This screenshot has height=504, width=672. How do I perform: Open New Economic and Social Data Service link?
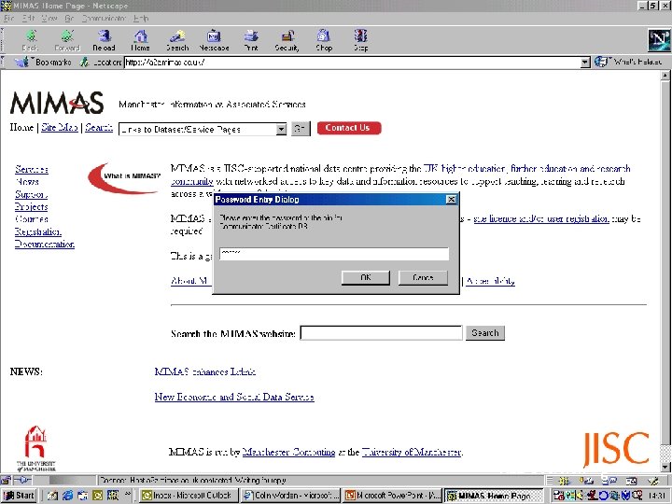234,397
